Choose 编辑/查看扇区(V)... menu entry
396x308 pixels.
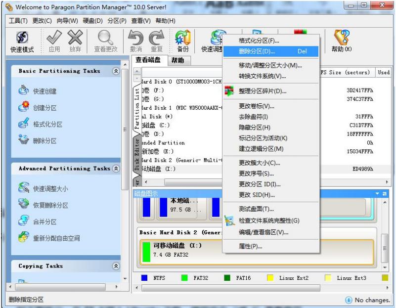pyautogui.click(x=271, y=232)
